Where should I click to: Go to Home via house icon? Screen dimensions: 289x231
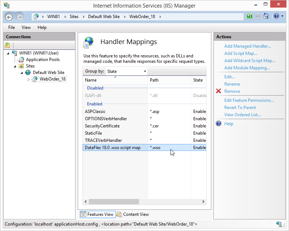pyautogui.click(x=266, y=16)
